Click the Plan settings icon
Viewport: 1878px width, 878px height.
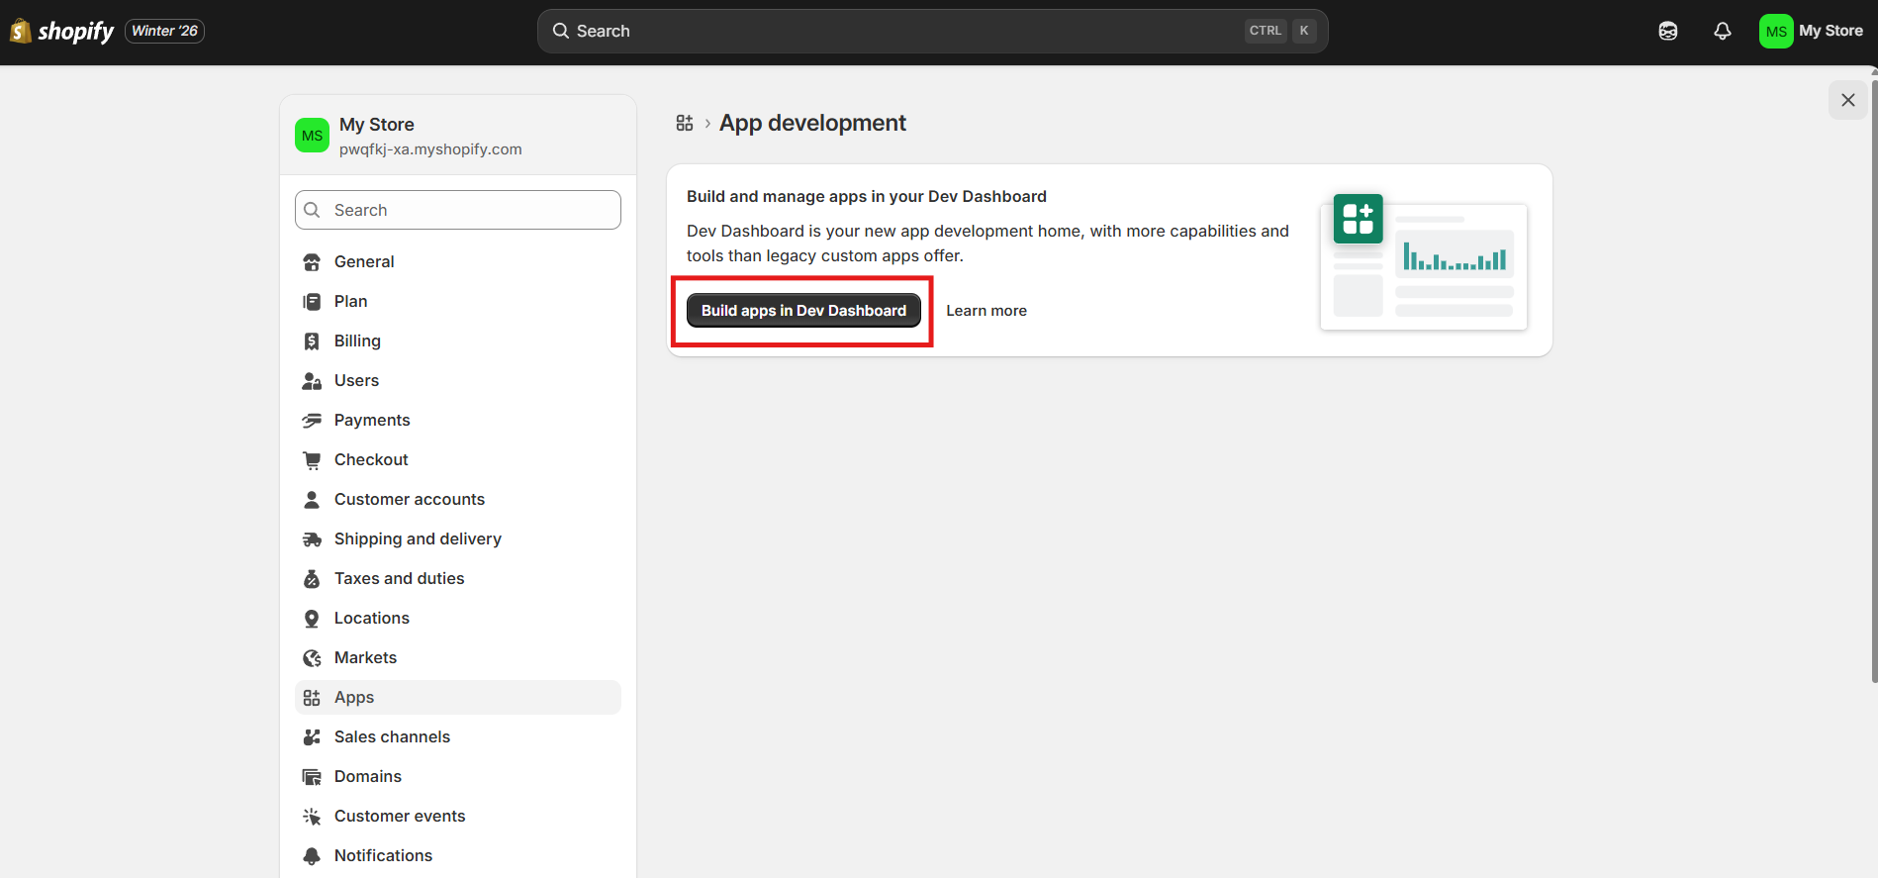(x=312, y=302)
